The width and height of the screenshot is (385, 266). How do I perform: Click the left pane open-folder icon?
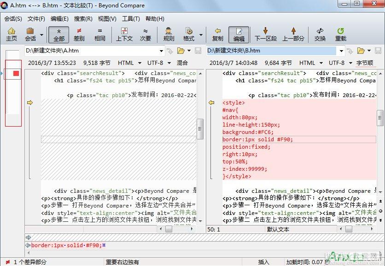pos(181,51)
